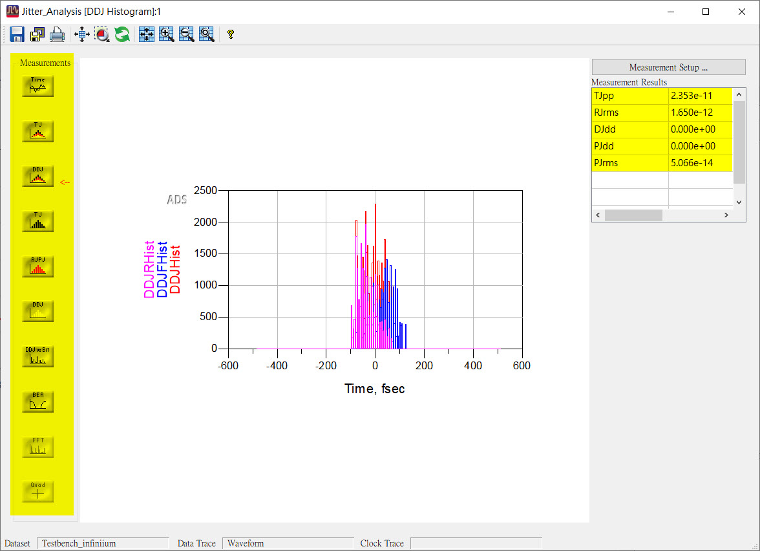Select the DDJ histogram measurement icon

[37, 175]
